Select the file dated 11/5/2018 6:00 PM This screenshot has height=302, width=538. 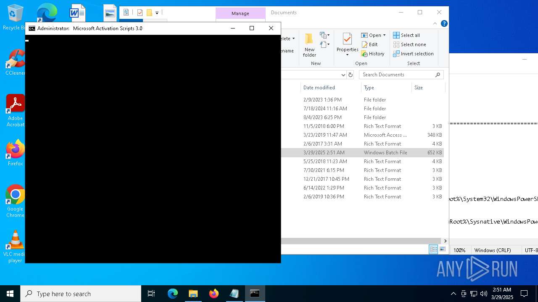pyautogui.click(x=362, y=126)
